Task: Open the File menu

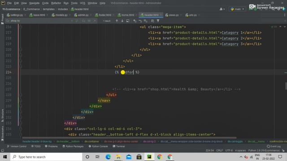Action: click(9, 3)
